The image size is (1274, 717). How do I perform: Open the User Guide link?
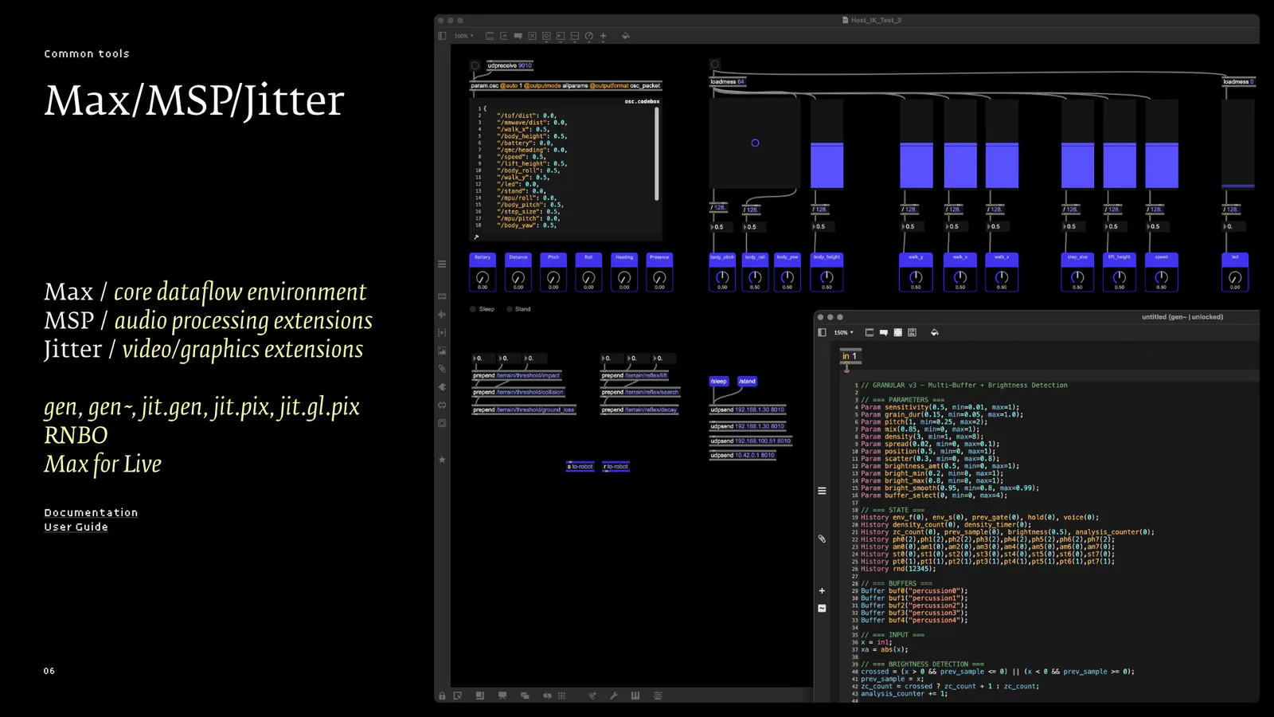76,527
